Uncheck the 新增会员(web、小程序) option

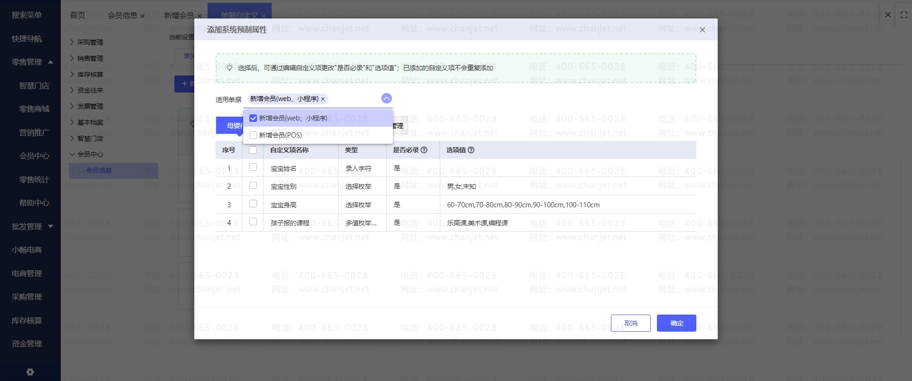[253, 118]
